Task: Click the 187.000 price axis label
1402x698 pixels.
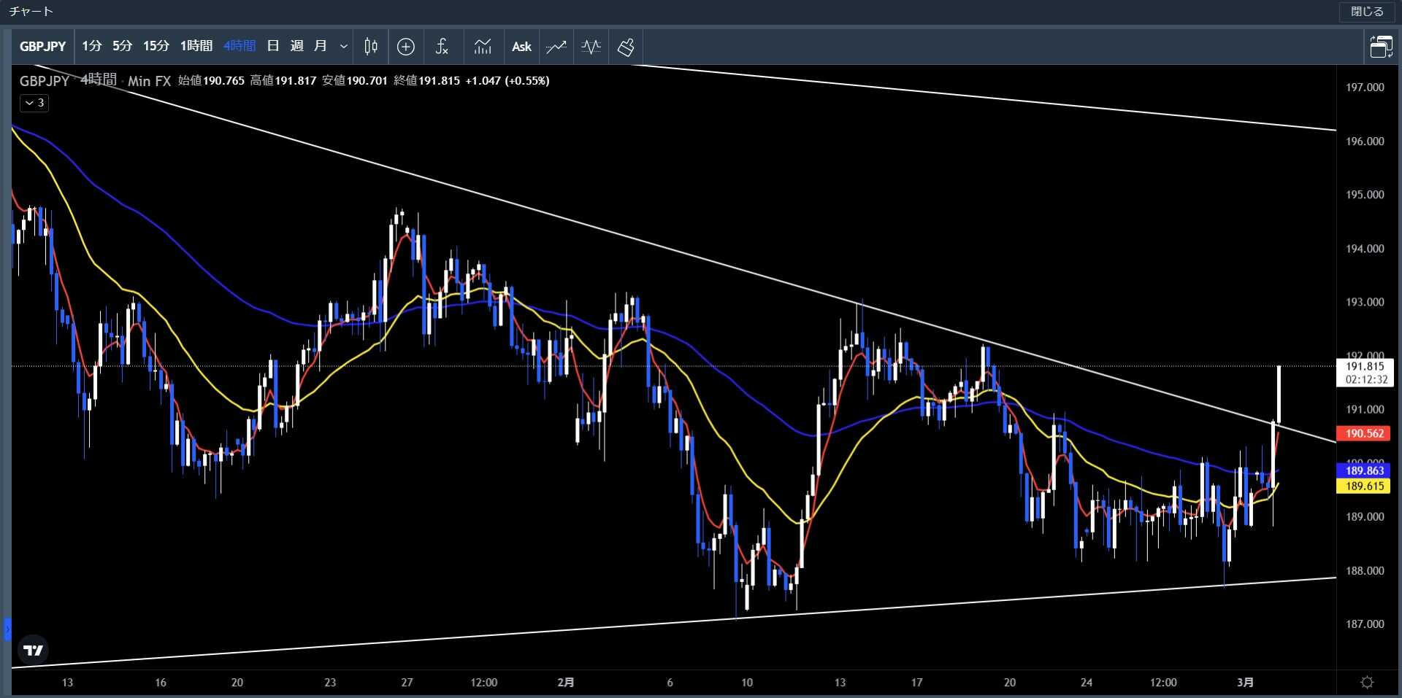Action: pyautogui.click(x=1365, y=624)
